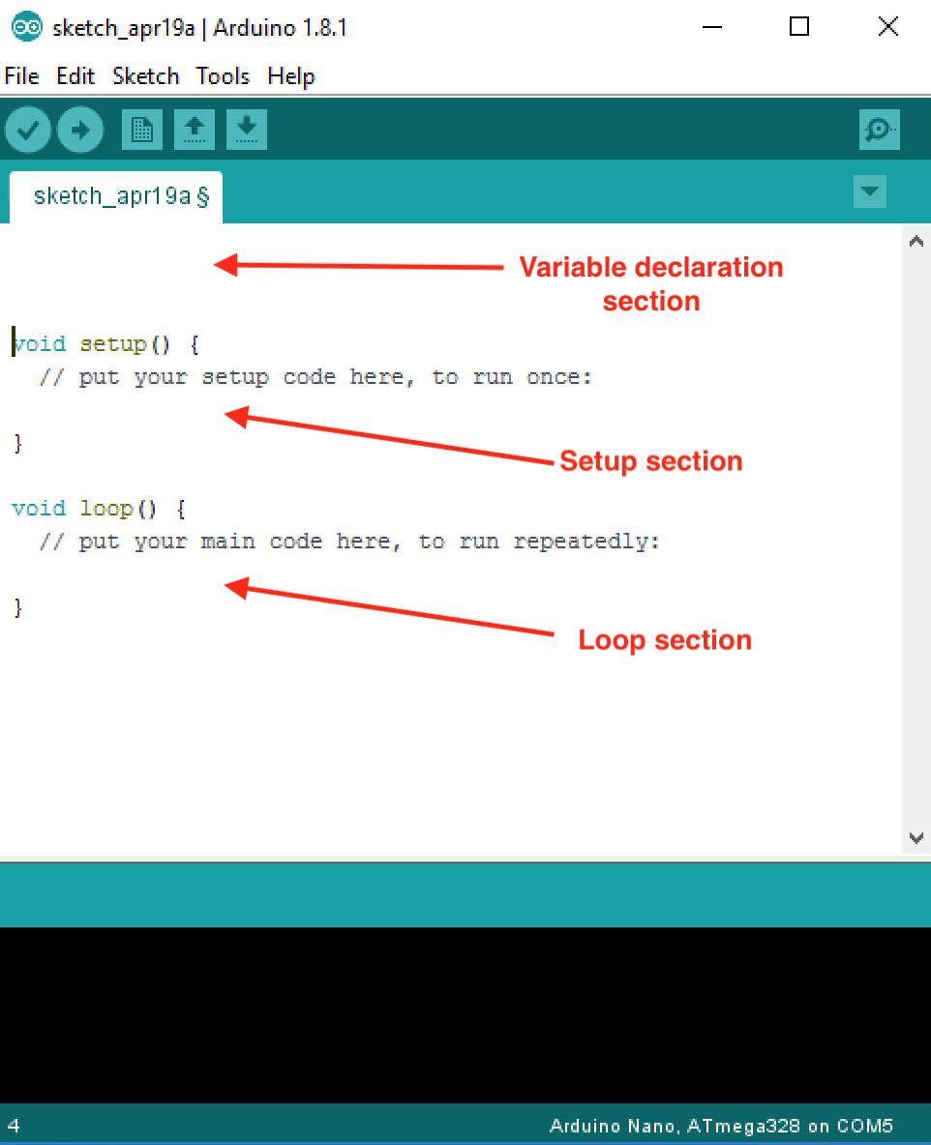This screenshot has width=931, height=1145.
Task: Click the closing brace of loop function
Action: click(18, 607)
